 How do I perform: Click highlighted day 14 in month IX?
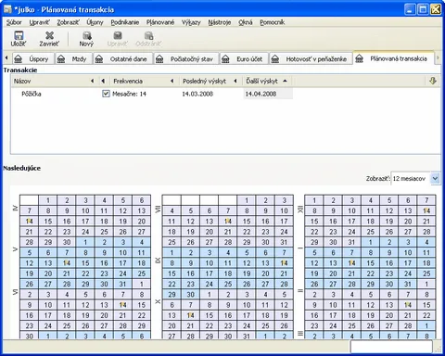(x=284, y=263)
